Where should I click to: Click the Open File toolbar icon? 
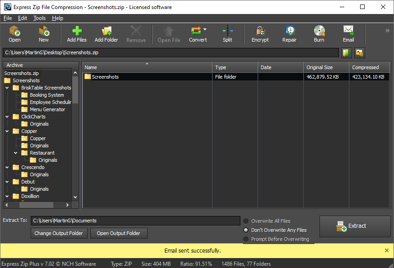(x=169, y=34)
